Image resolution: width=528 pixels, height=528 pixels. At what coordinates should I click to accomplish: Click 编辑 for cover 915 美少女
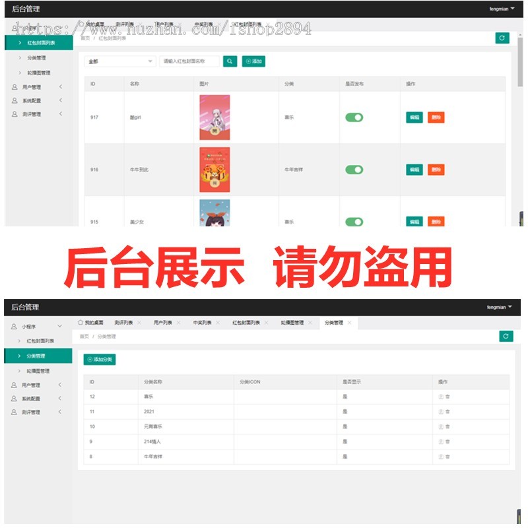coord(414,221)
